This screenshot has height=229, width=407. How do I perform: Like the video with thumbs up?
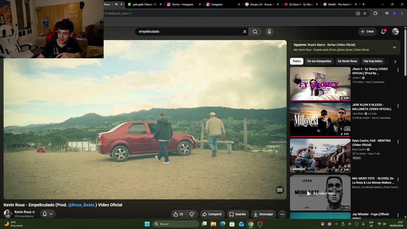coord(178,214)
